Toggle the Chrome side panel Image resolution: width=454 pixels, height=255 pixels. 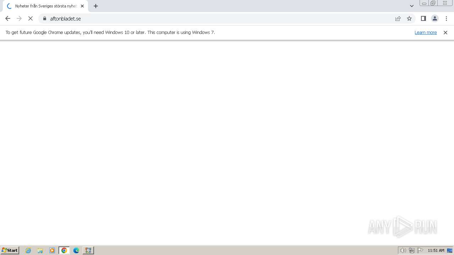click(423, 18)
